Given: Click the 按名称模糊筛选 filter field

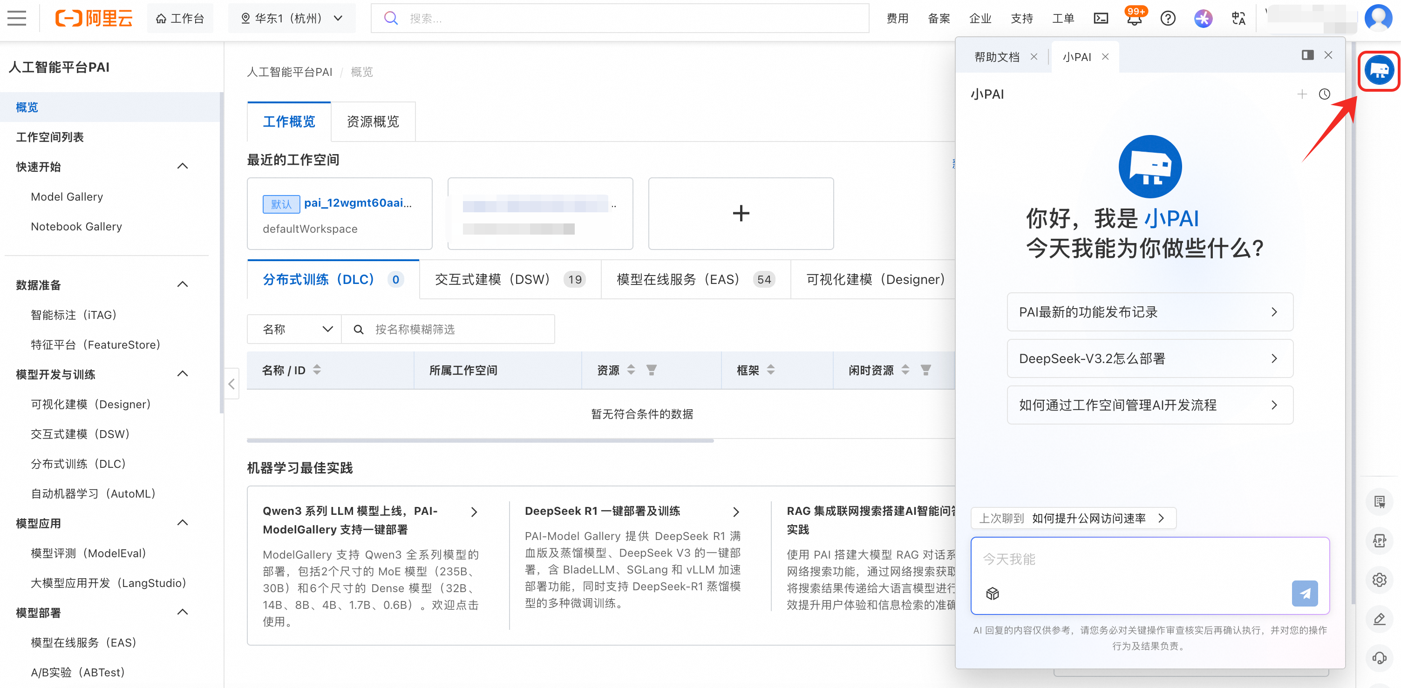Looking at the screenshot, I should (448, 329).
